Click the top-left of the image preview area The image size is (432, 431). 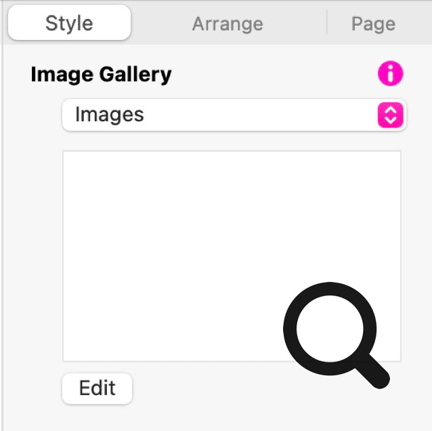(81, 169)
